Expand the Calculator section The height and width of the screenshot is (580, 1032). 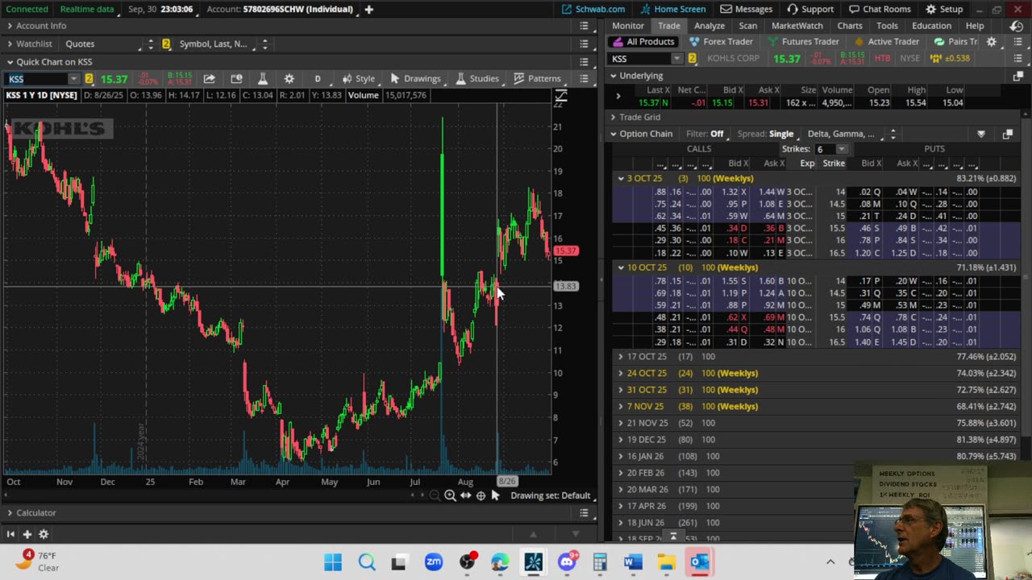10,512
